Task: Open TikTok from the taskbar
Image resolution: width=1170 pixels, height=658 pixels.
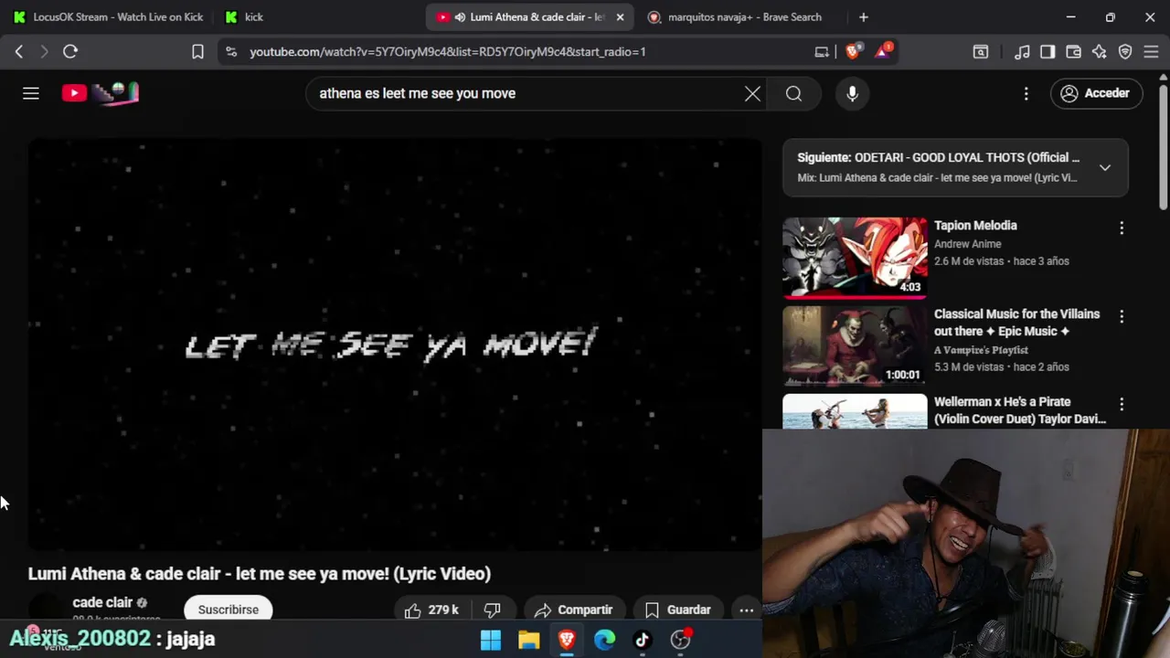Action: click(x=642, y=640)
